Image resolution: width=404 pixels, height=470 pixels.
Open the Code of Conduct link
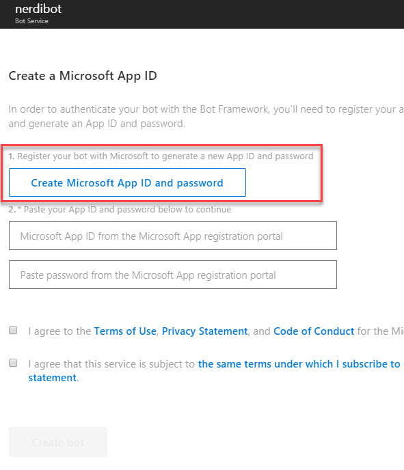tap(314, 331)
